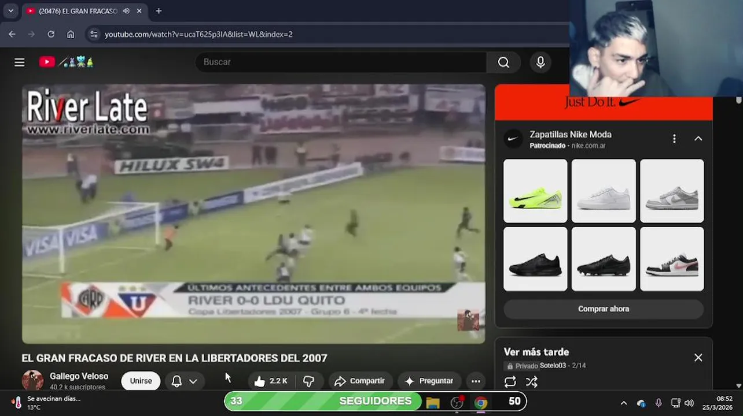Select the video title text
Screen dimensions: 743x416
174,358
